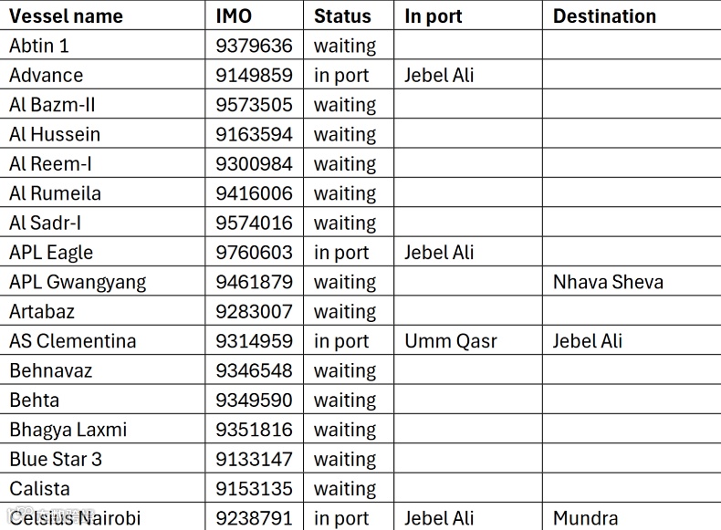This screenshot has height=530, width=721.
Task: Select the Al Rumeila vessel cell
Action: (x=55, y=193)
